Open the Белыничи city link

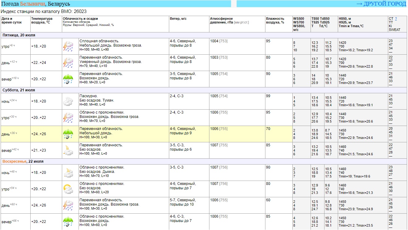coord(32,4)
